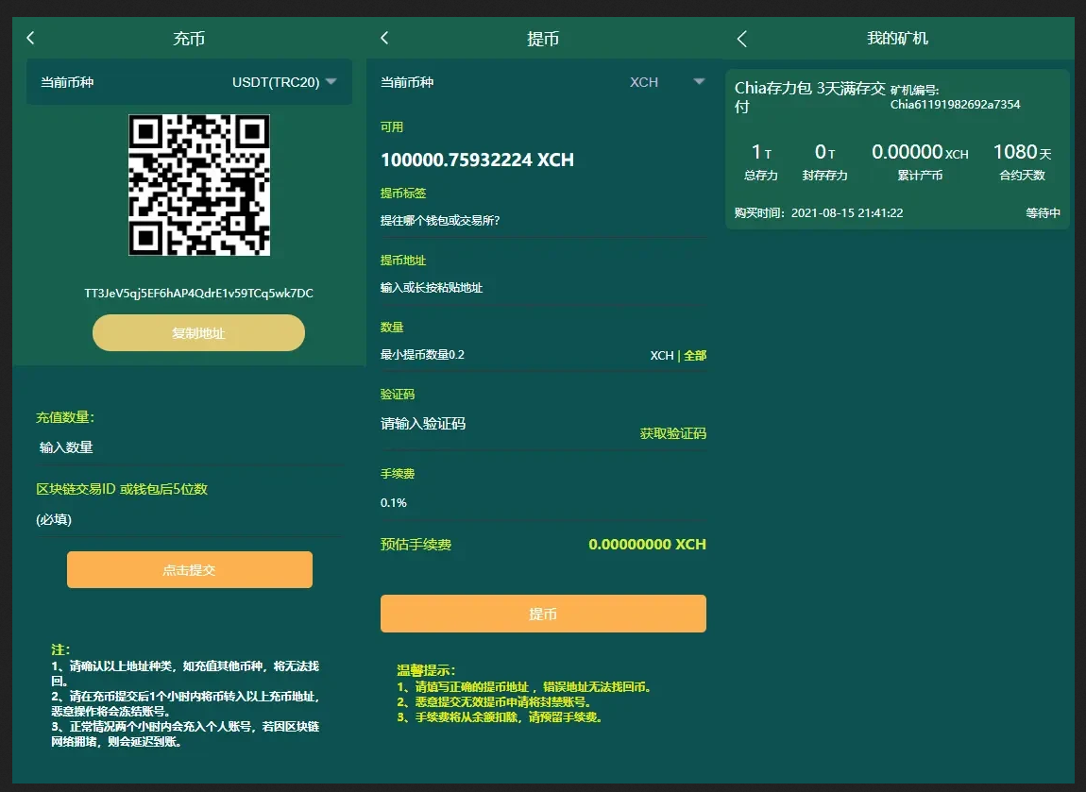This screenshot has width=1086, height=792.
Task: Click the deposit address text TT3JeV5qj5EF...
Action: [198, 294]
